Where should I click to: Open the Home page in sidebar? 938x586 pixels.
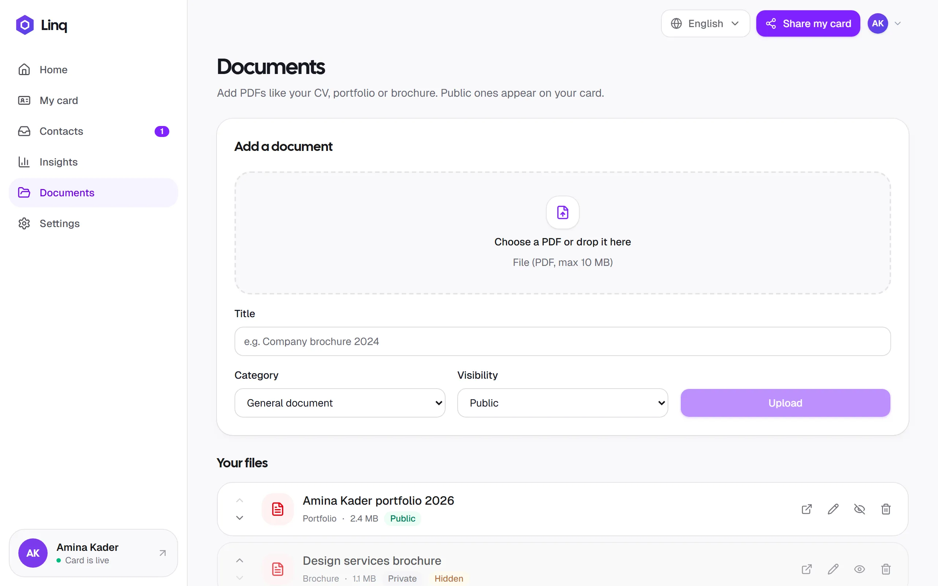93,70
